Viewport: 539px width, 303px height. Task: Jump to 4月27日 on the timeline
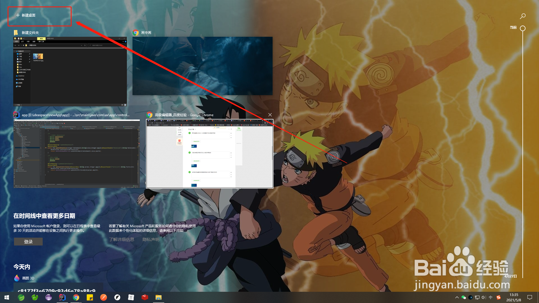[x=511, y=276]
